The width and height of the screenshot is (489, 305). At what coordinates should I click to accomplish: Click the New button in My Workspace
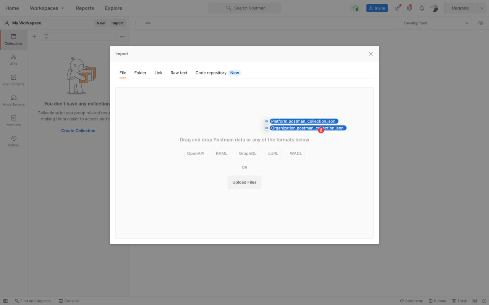[x=100, y=23]
